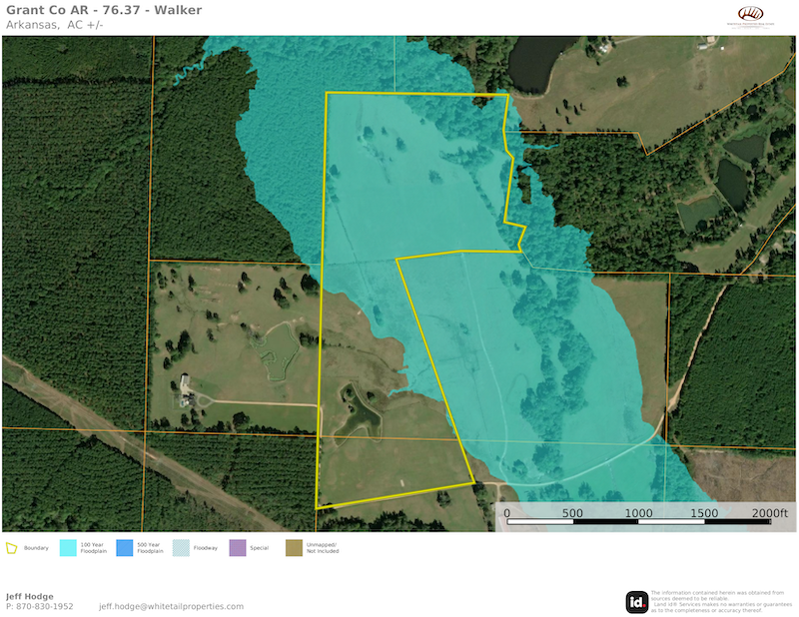Click the house with driveway on left parcel

[x=186, y=385]
